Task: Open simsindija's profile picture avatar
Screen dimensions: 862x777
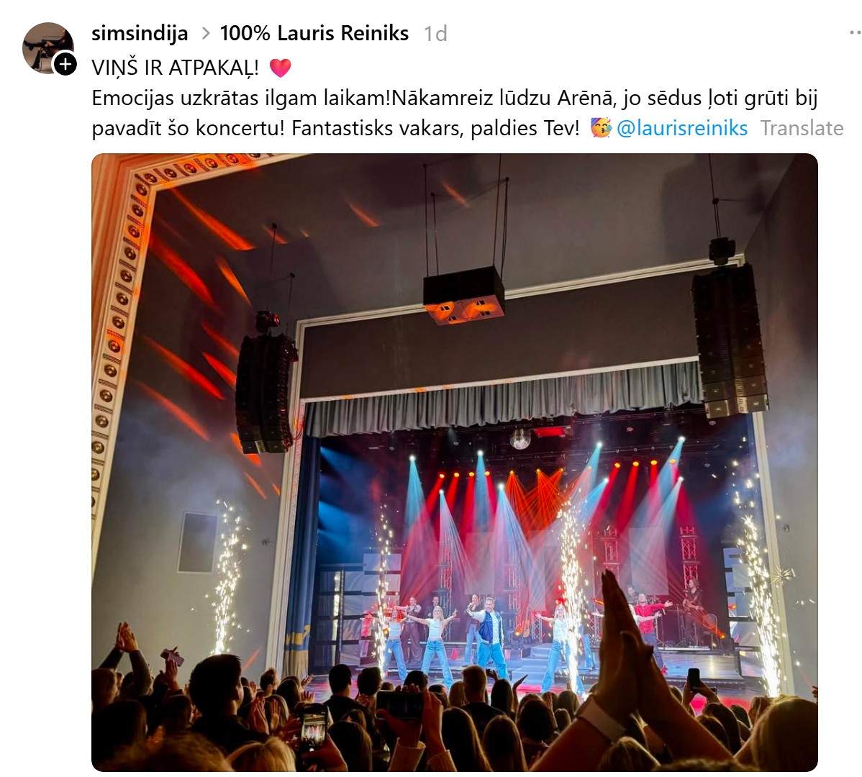Action: pyautogui.click(x=47, y=47)
